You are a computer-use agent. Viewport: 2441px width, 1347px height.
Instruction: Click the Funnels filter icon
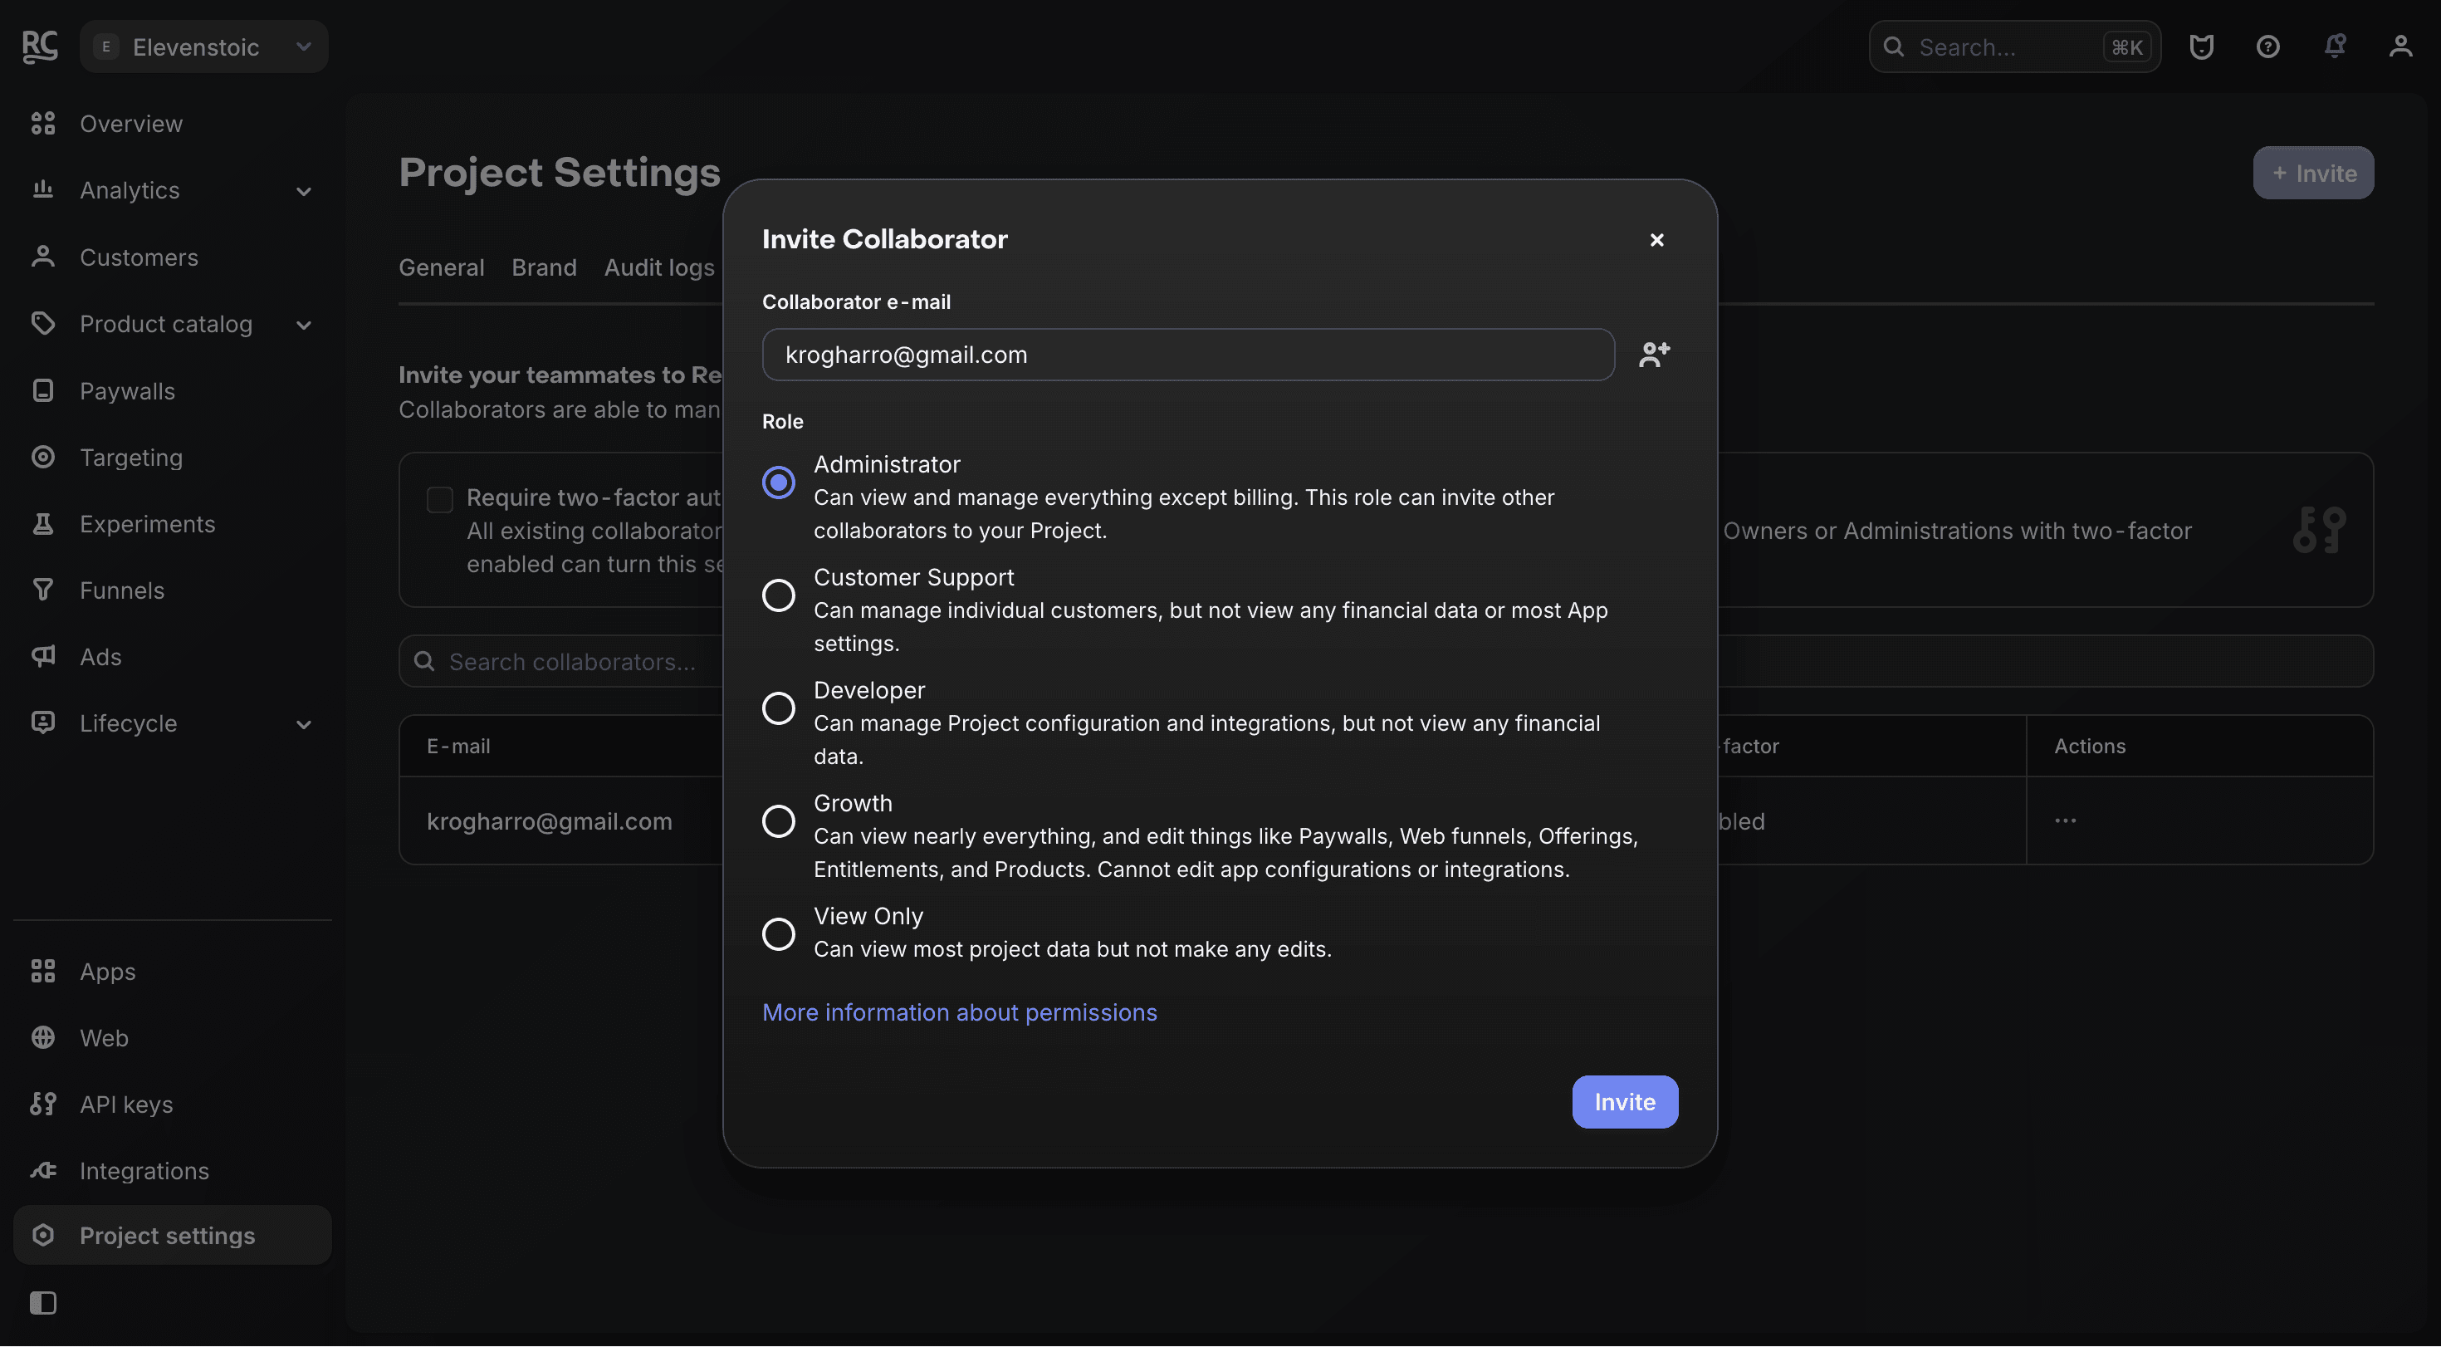pyautogui.click(x=42, y=590)
